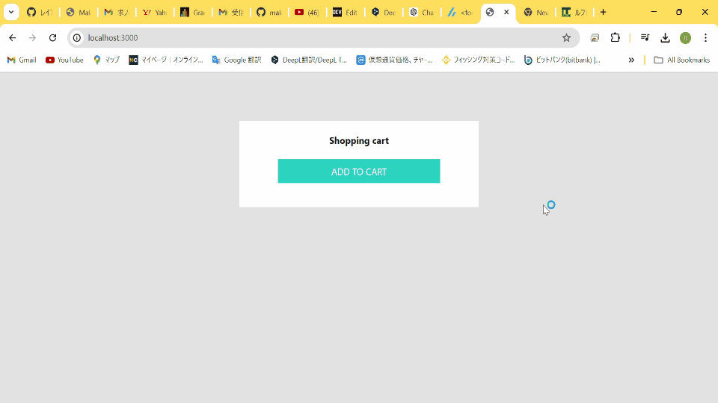Go back to the previous page
This screenshot has height=403, width=718.
(x=13, y=38)
